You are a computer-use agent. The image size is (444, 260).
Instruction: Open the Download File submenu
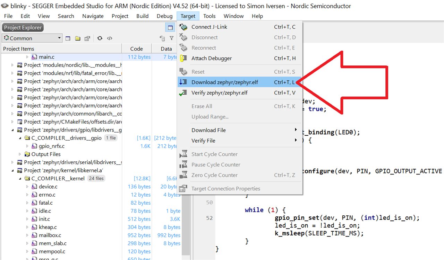point(240,130)
